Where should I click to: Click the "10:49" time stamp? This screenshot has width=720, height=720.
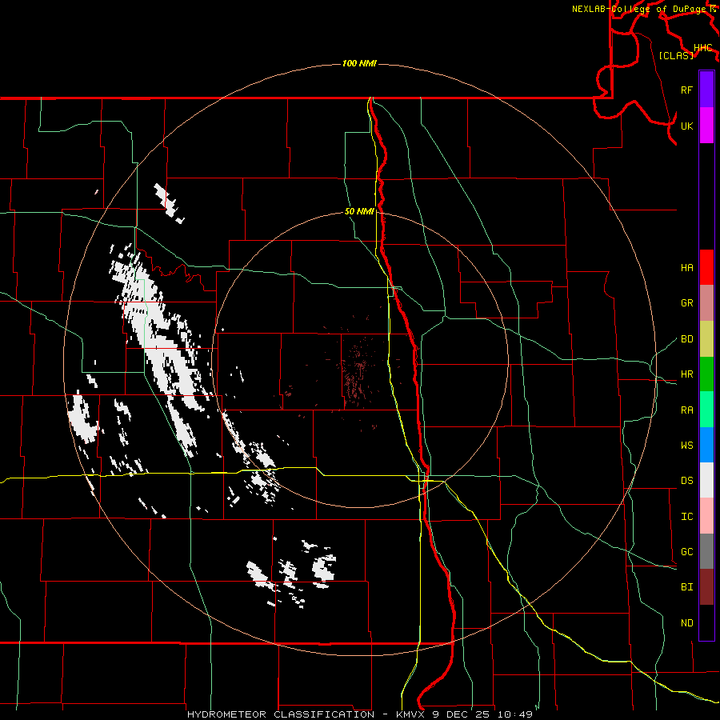(514, 714)
